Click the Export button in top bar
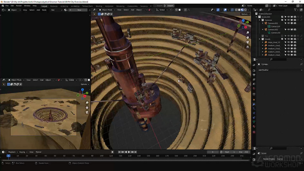Viewport: 304px width, 171px height. [160, 6]
